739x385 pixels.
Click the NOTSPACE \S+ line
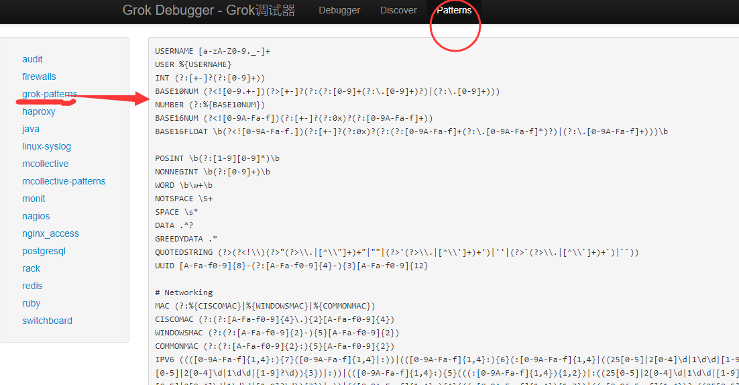[x=184, y=199]
